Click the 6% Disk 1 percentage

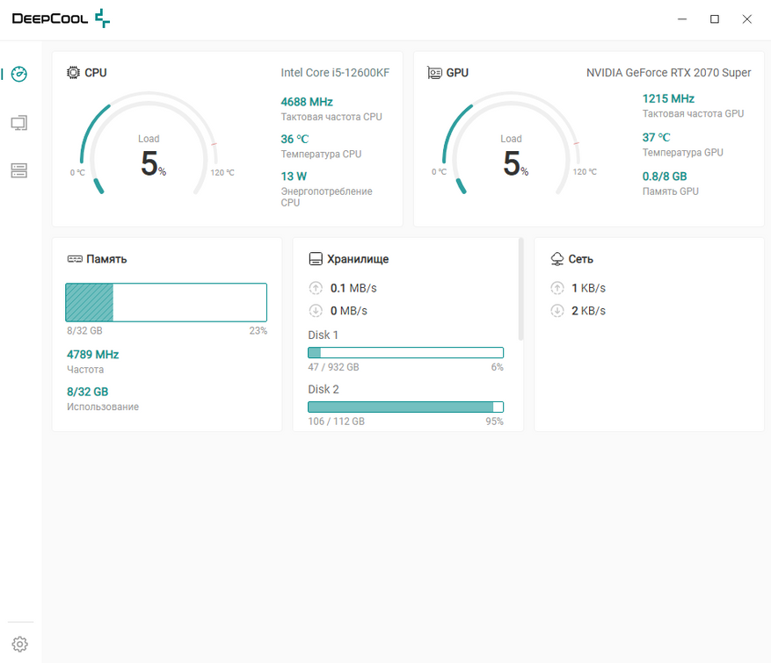pos(497,367)
